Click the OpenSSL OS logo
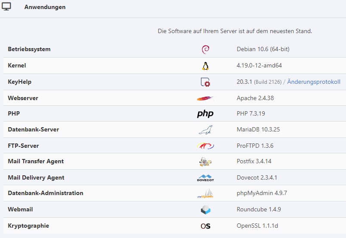 205,226
